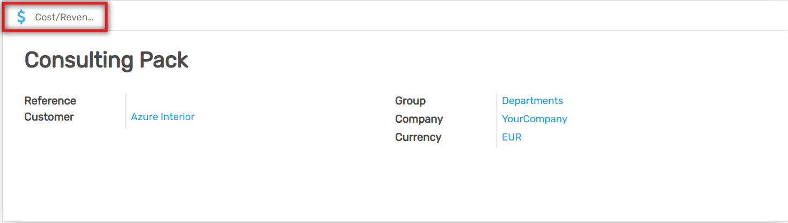Click the vertical divider beside Company label
The image size is (788, 223).
point(496,119)
